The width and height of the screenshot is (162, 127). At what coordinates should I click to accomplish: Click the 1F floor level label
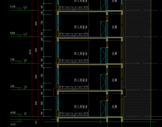click(x=25, y=114)
